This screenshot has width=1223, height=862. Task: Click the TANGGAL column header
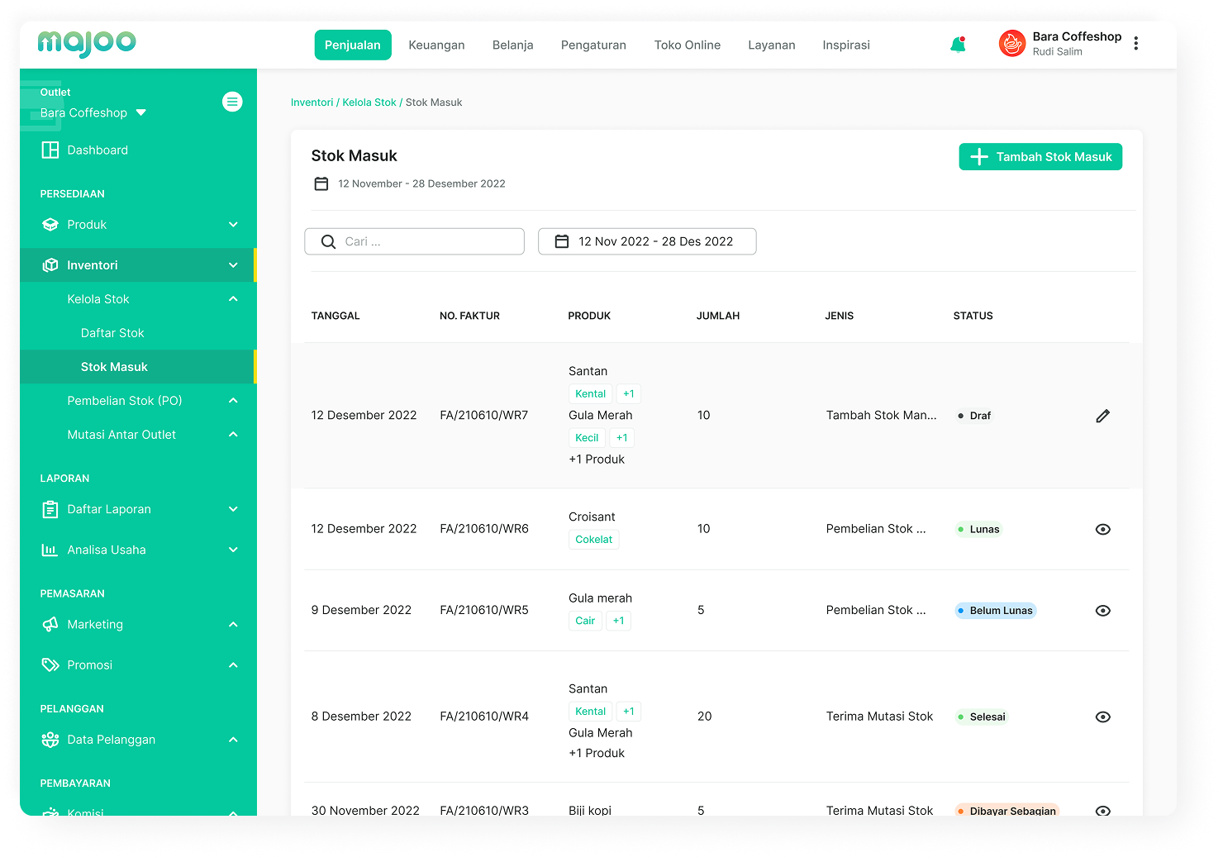point(335,316)
